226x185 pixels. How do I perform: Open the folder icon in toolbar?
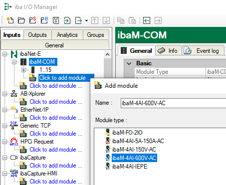[x=21, y=20]
